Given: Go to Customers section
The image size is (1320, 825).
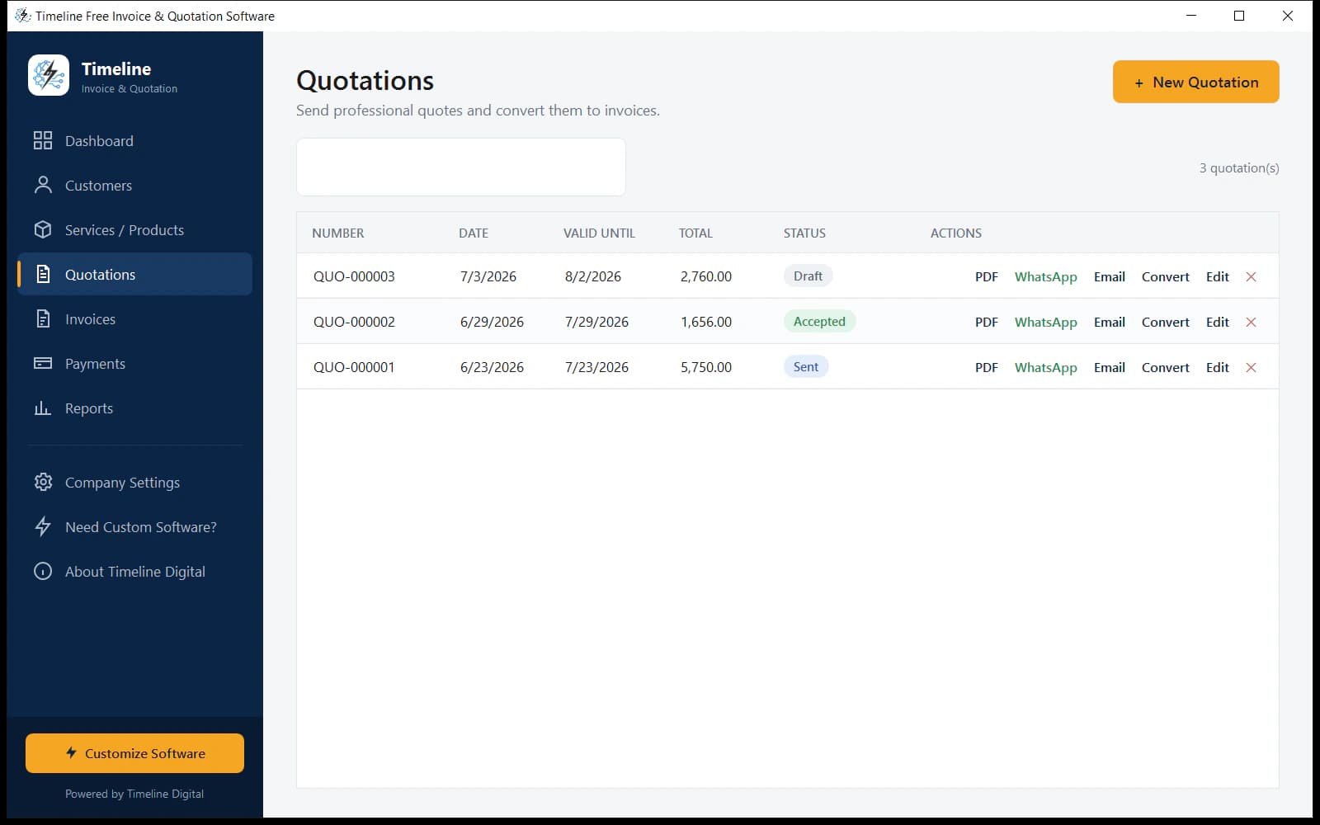Looking at the screenshot, I should (134, 185).
